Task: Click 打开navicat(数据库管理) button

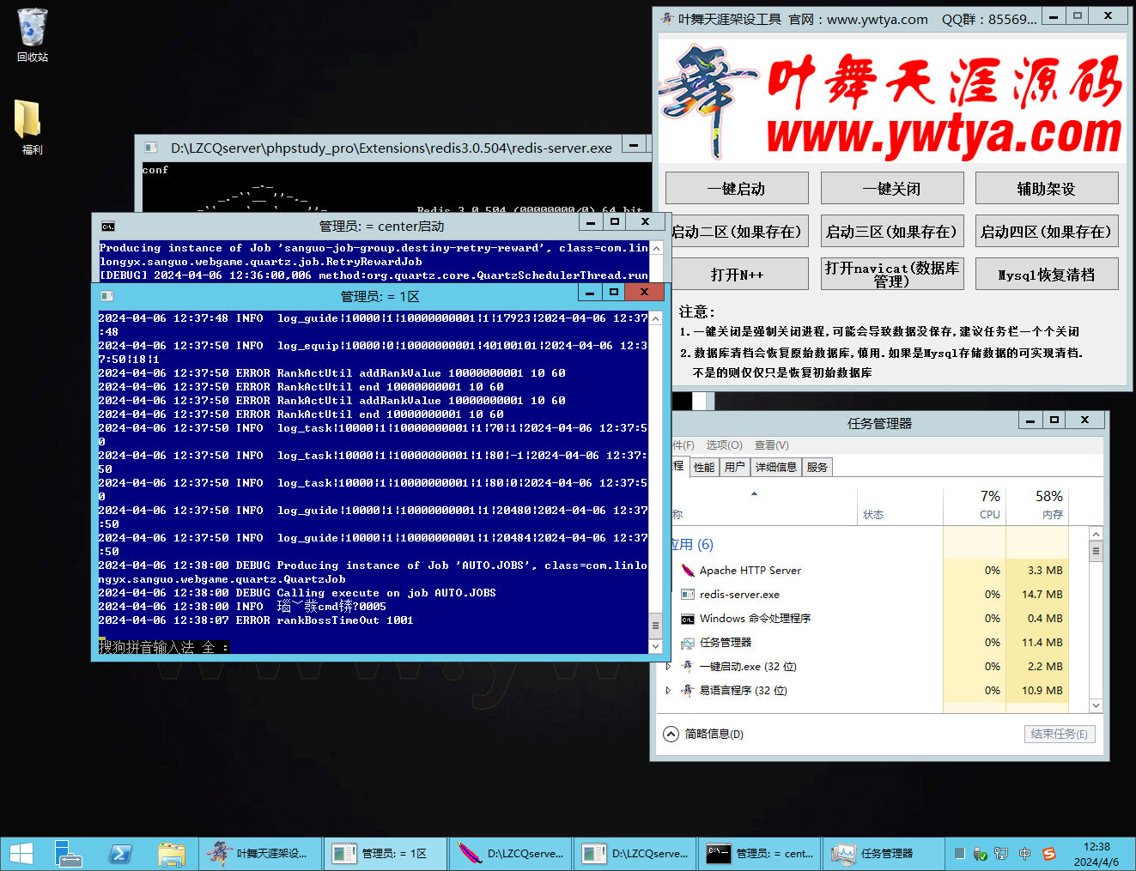Action: click(892, 275)
